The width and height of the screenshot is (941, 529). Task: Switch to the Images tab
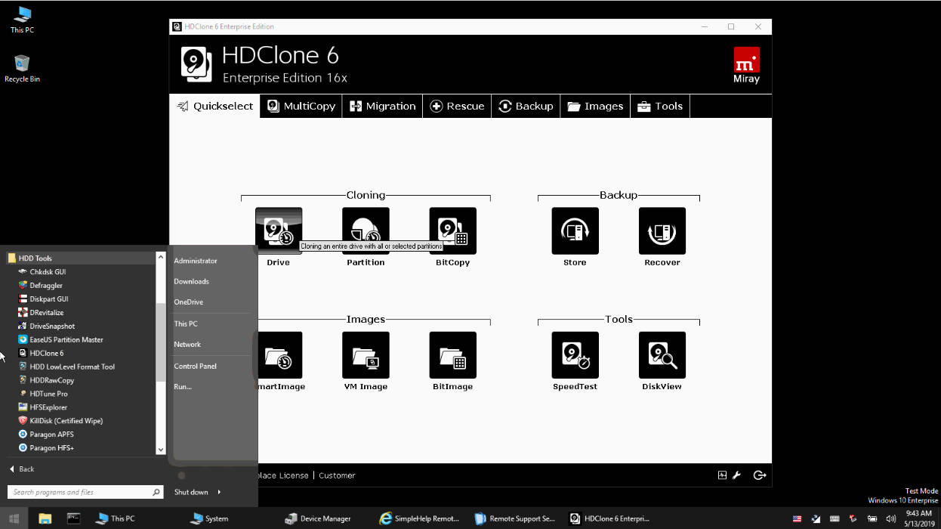(x=595, y=107)
